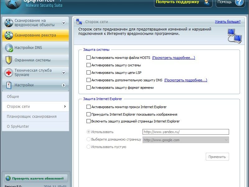Viewport: 249px width, 187px height.
Task: Click the connected computers icon in description
Action: pos(235,36)
